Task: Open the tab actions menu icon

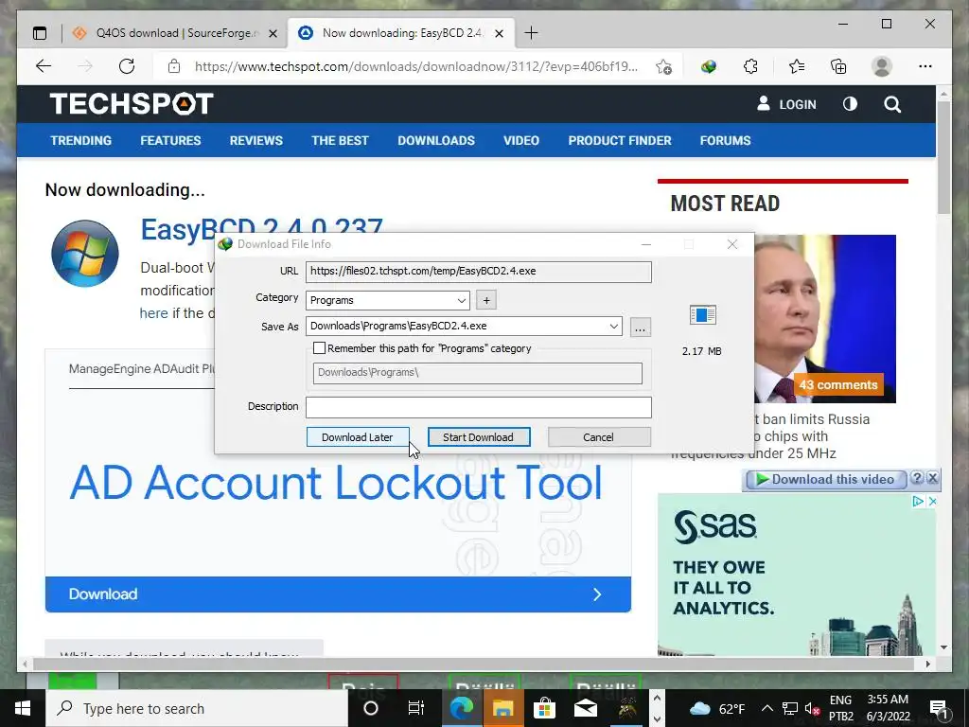Action: click(40, 33)
